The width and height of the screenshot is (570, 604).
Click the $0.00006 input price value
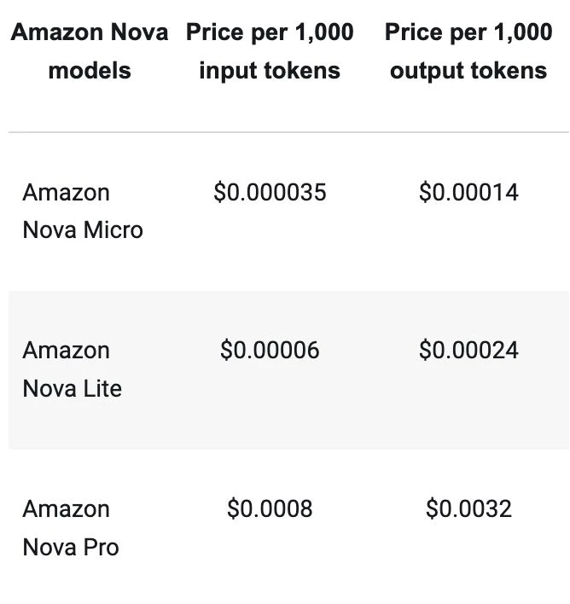tap(270, 350)
